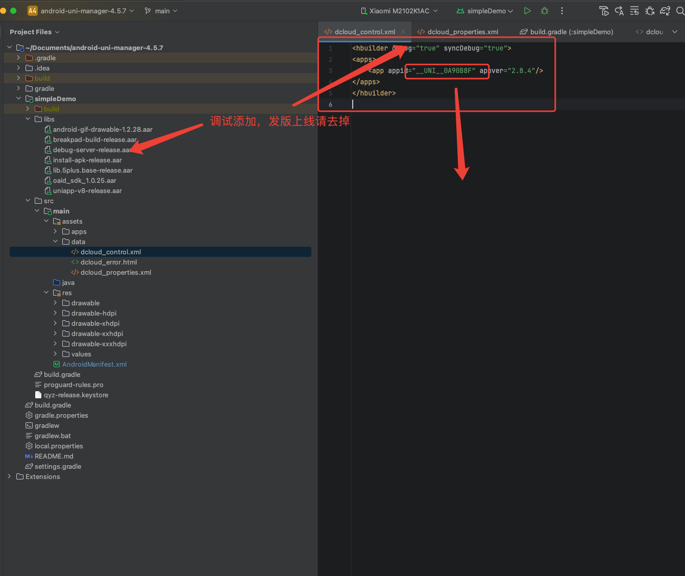This screenshot has width=685, height=576.
Task: Sync project with Gradle files elephant icon
Action: 665,11
